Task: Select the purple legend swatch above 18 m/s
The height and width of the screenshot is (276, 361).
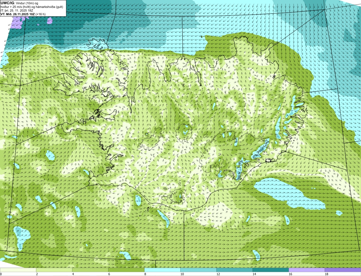Action: [x=343, y=270]
